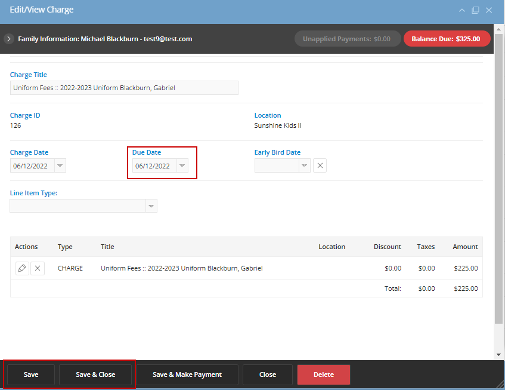Click into the Due Date field 06/12/2022
Screen dimensions: 505x390
pos(154,165)
